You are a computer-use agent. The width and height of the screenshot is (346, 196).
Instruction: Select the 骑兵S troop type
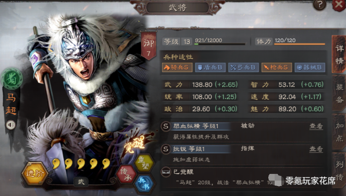pos(177,68)
